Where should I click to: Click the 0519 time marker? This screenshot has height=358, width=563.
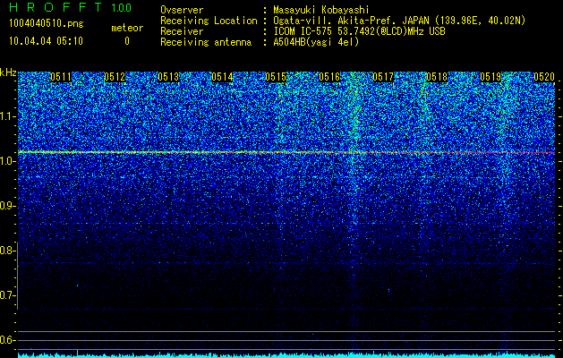click(x=490, y=77)
